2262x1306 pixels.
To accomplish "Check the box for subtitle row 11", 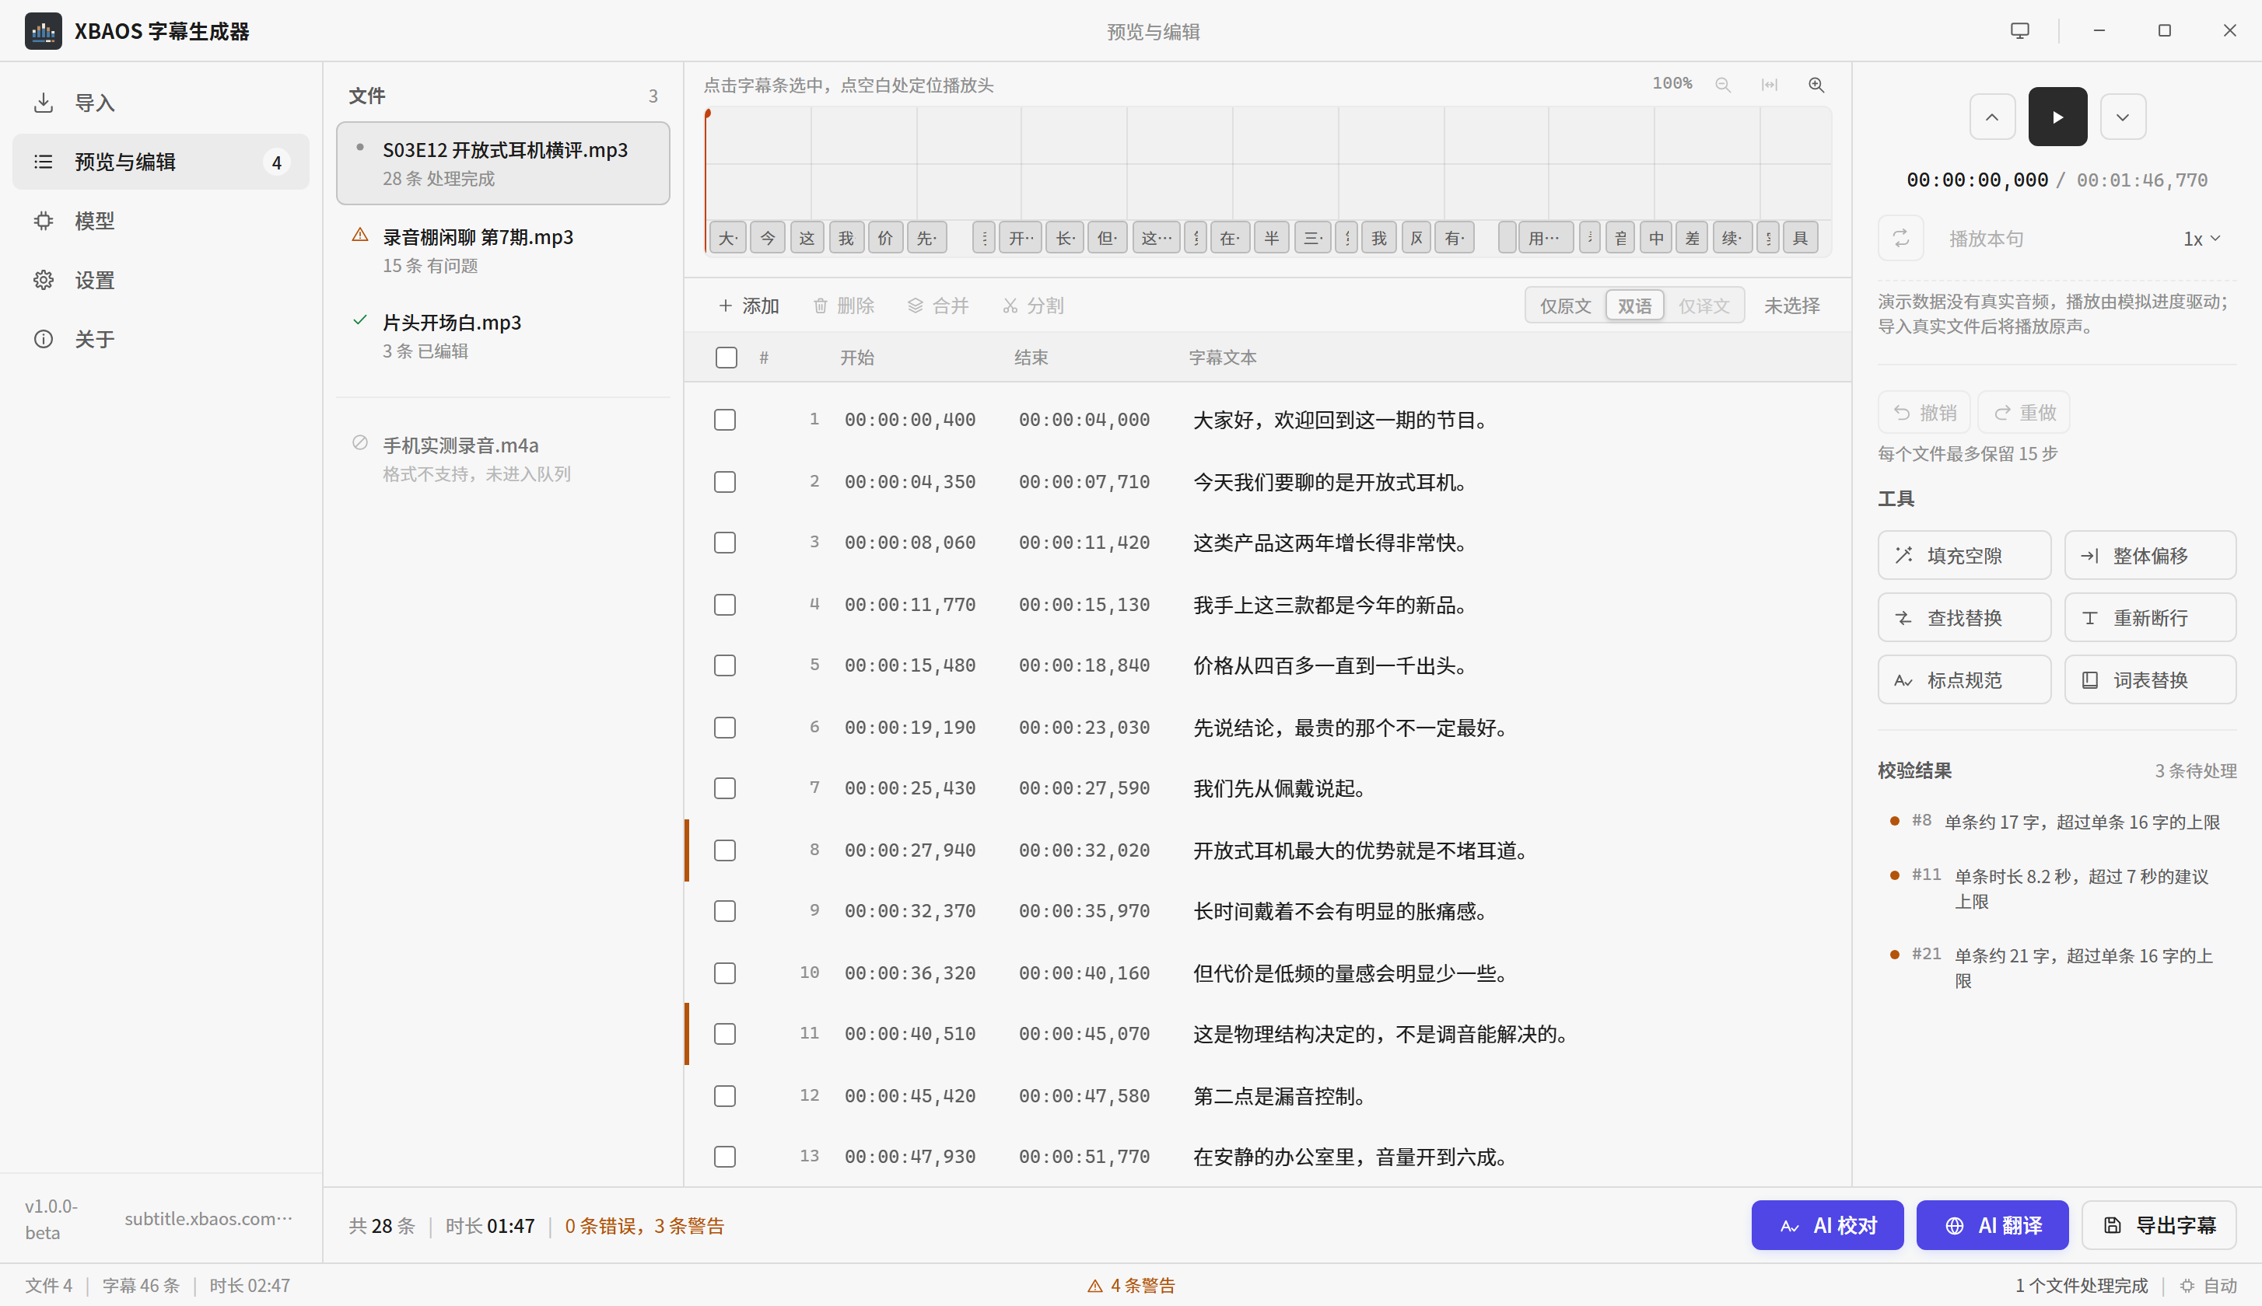I will 725,1034.
